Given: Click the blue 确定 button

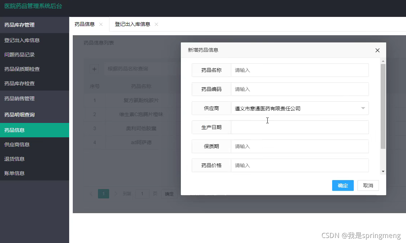Looking at the screenshot, I should (343, 185).
